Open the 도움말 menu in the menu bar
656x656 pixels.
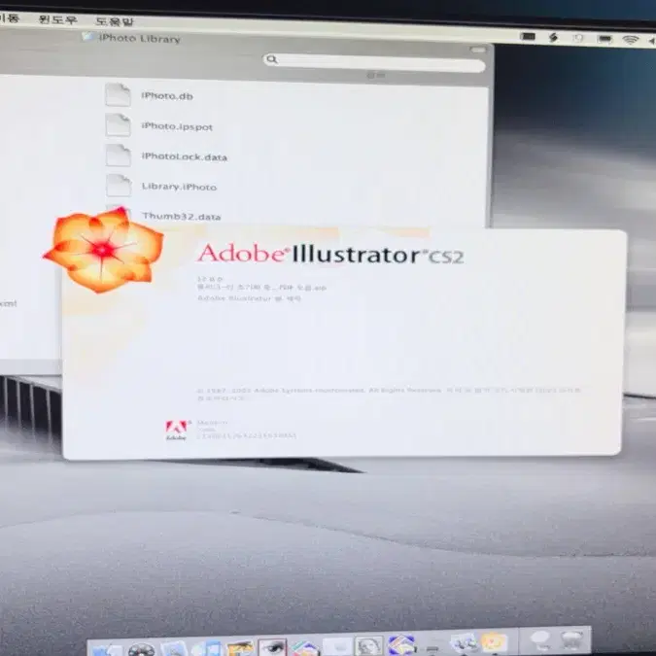coord(115,21)
